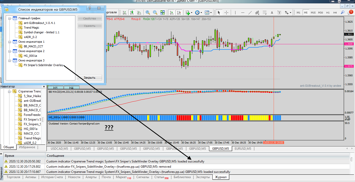The height and width of the screenshot is (182, 355).
Task: Select the draw trendline tool
Action: [250, 12]
